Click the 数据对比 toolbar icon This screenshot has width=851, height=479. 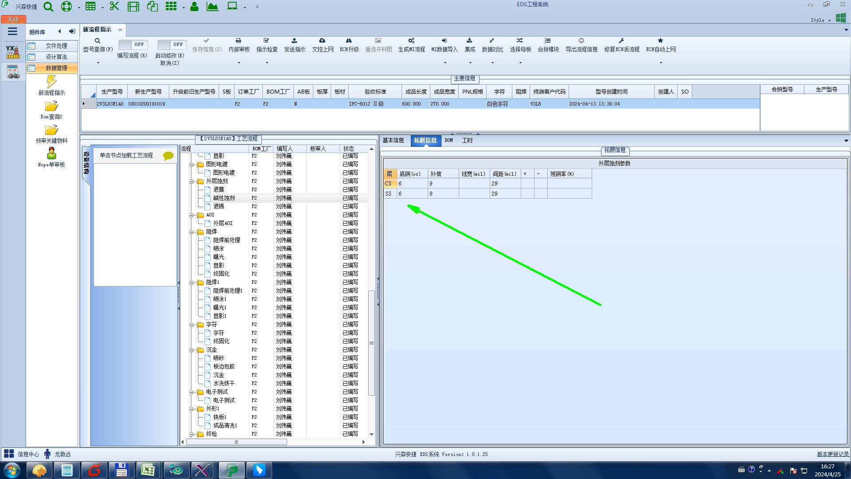coord(492,41)
